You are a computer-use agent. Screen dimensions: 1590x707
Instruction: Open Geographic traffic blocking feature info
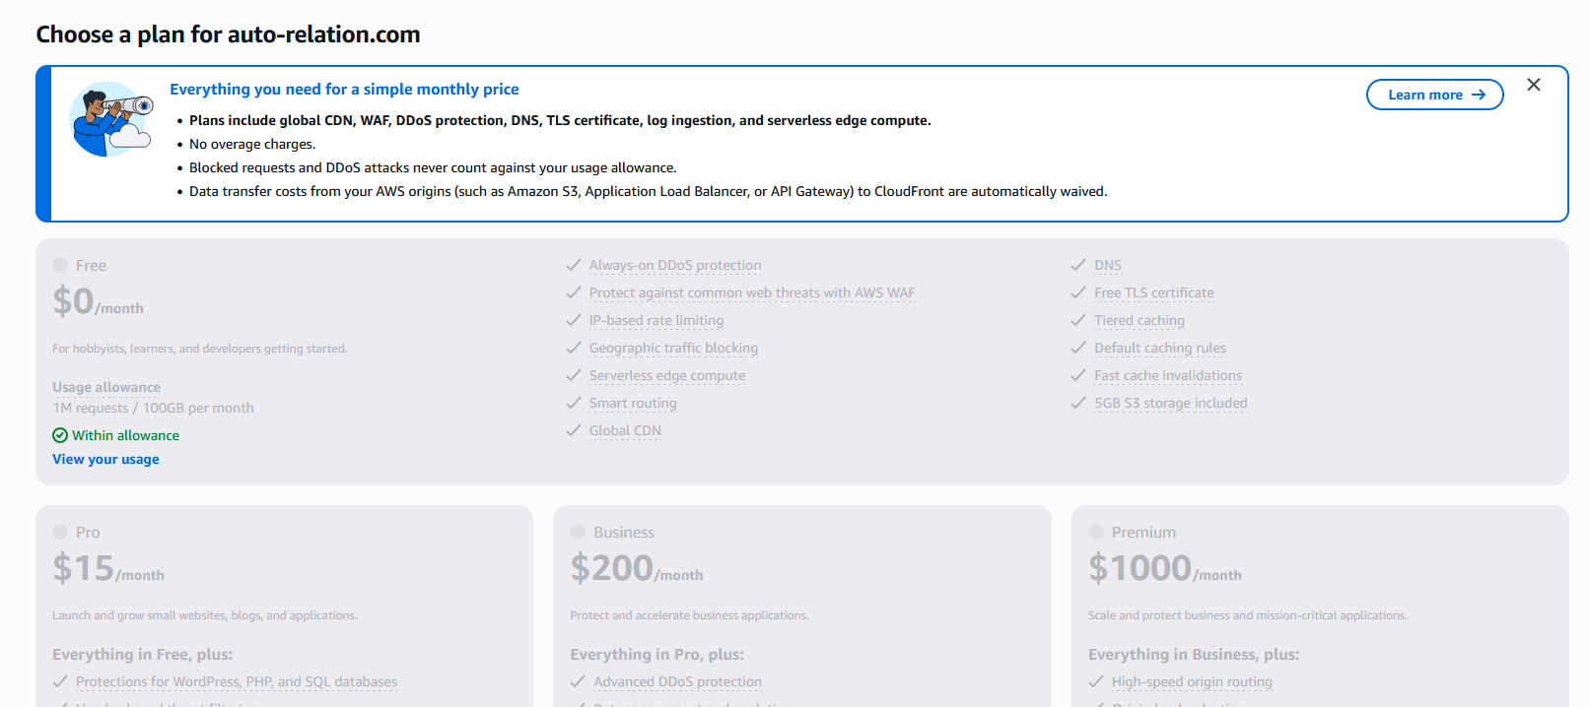pos(673,348)
